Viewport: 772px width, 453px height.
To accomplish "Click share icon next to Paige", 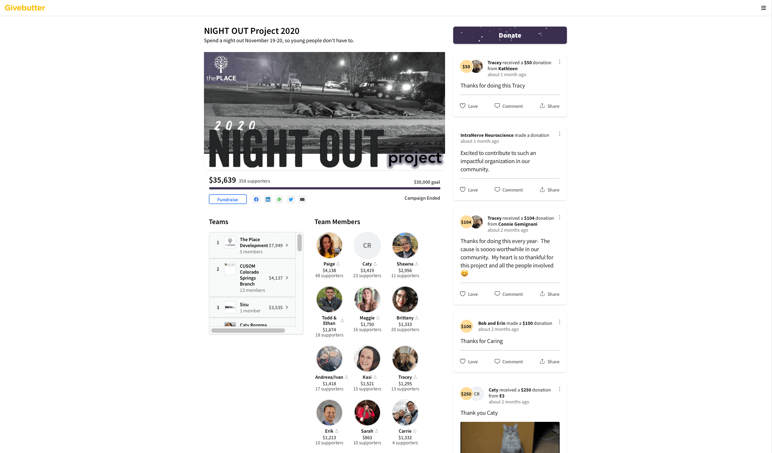I will coord(338,264).
